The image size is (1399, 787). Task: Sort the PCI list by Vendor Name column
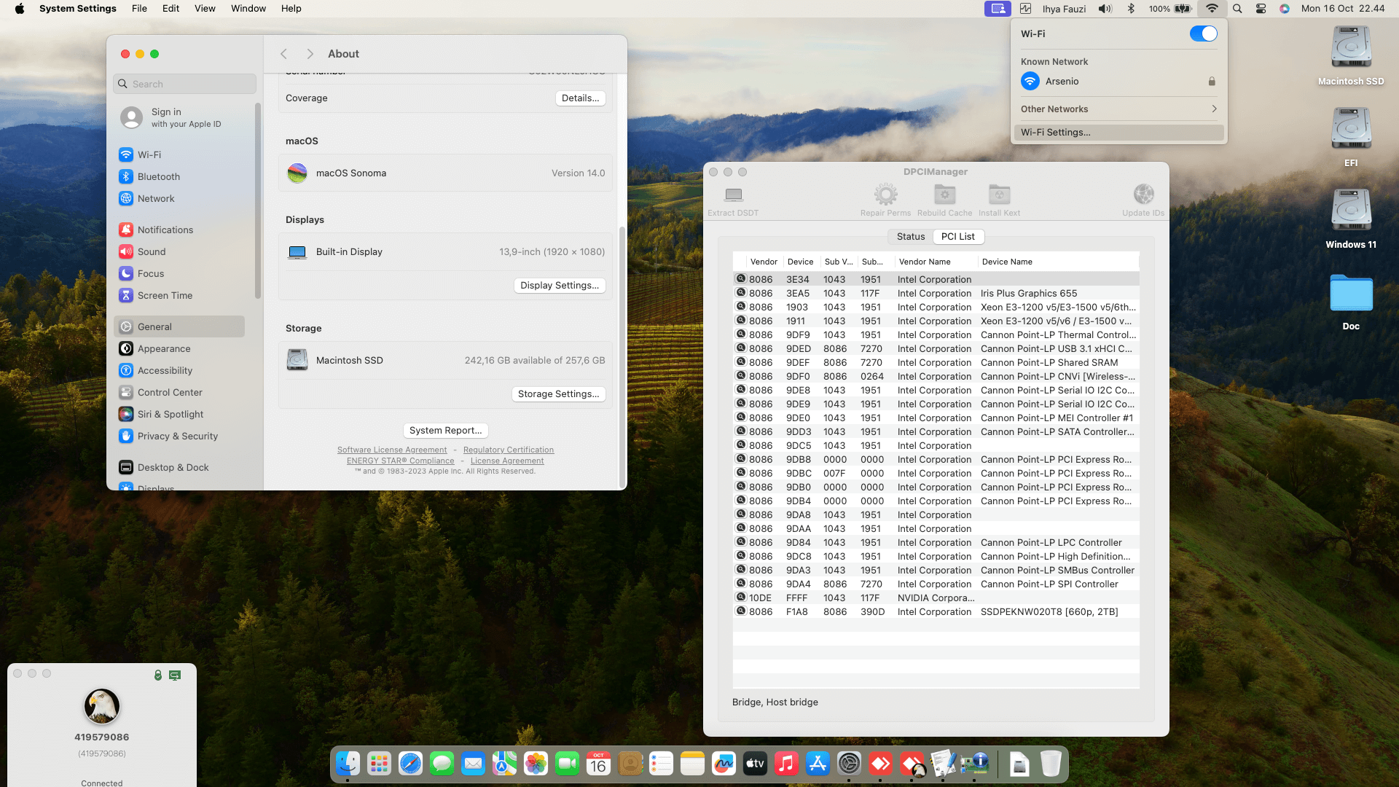click(936, 262)
